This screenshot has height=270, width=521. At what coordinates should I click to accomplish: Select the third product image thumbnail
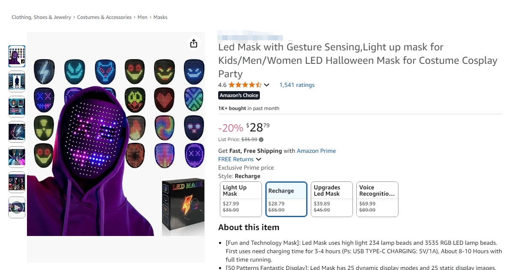pyautogui.click(x=17, y=107)
